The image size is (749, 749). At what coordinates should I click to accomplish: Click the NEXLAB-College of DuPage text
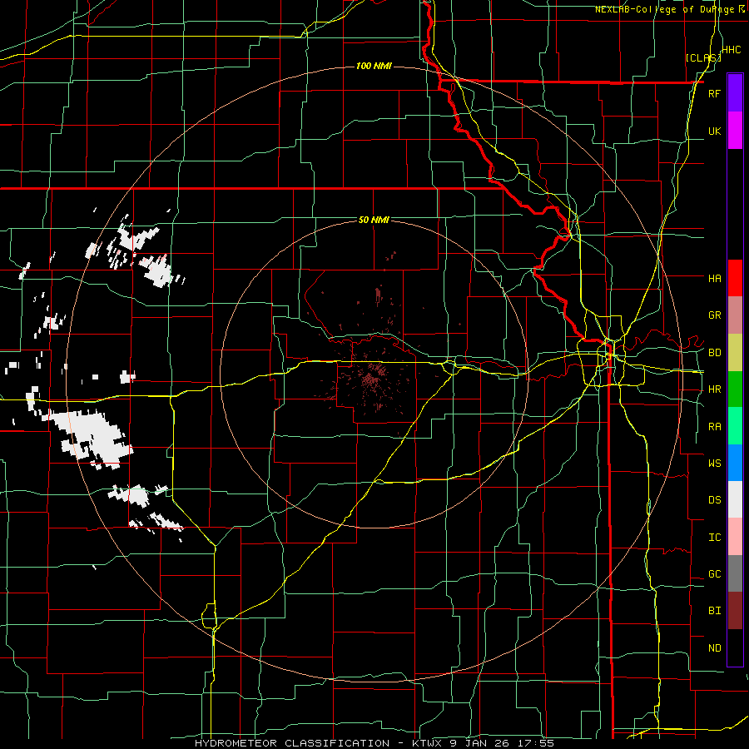[x=666, y=9]
